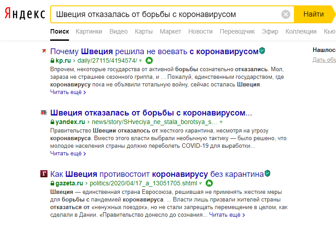Open result 'Почему Швеция решила не воевать с коронавирусом'
The width and height of the screenshot is (336, 227).
coord(154,51)
